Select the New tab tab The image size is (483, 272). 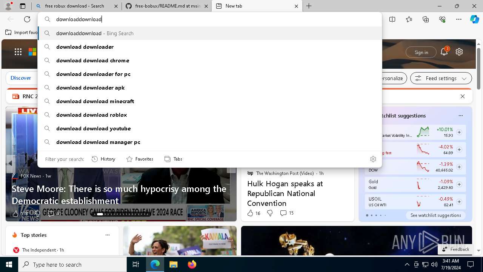[257, 6]
